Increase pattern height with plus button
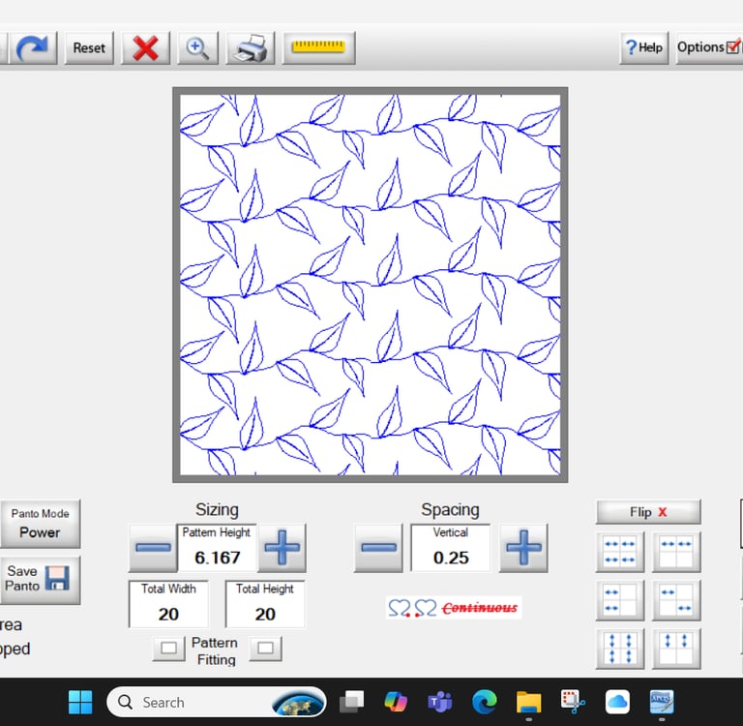This screenshot has height=726, width=743. (x=282, y=548)
